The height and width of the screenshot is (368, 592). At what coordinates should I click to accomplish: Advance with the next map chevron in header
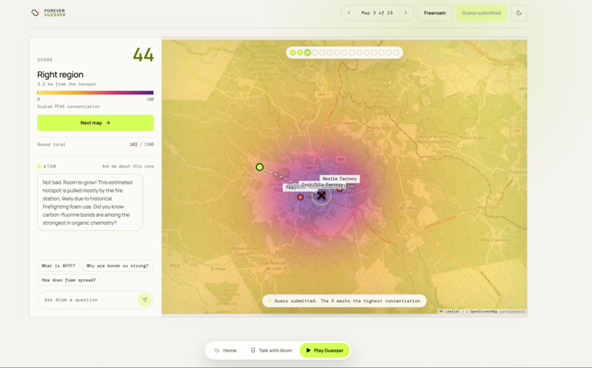[x=406, y=12]
